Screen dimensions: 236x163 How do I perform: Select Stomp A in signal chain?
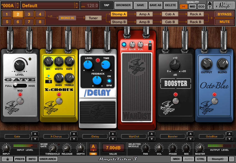(119, 14)
